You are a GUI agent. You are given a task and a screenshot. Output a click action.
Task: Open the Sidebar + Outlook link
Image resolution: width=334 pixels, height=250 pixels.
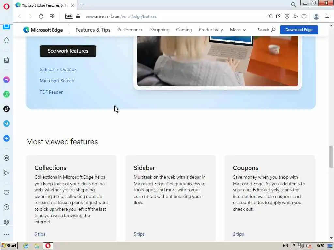(x=58, y=70)
